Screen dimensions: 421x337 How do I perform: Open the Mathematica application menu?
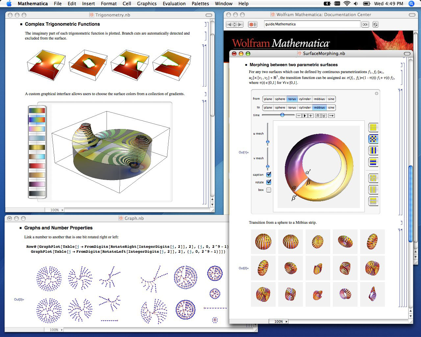tap(33, 4)
